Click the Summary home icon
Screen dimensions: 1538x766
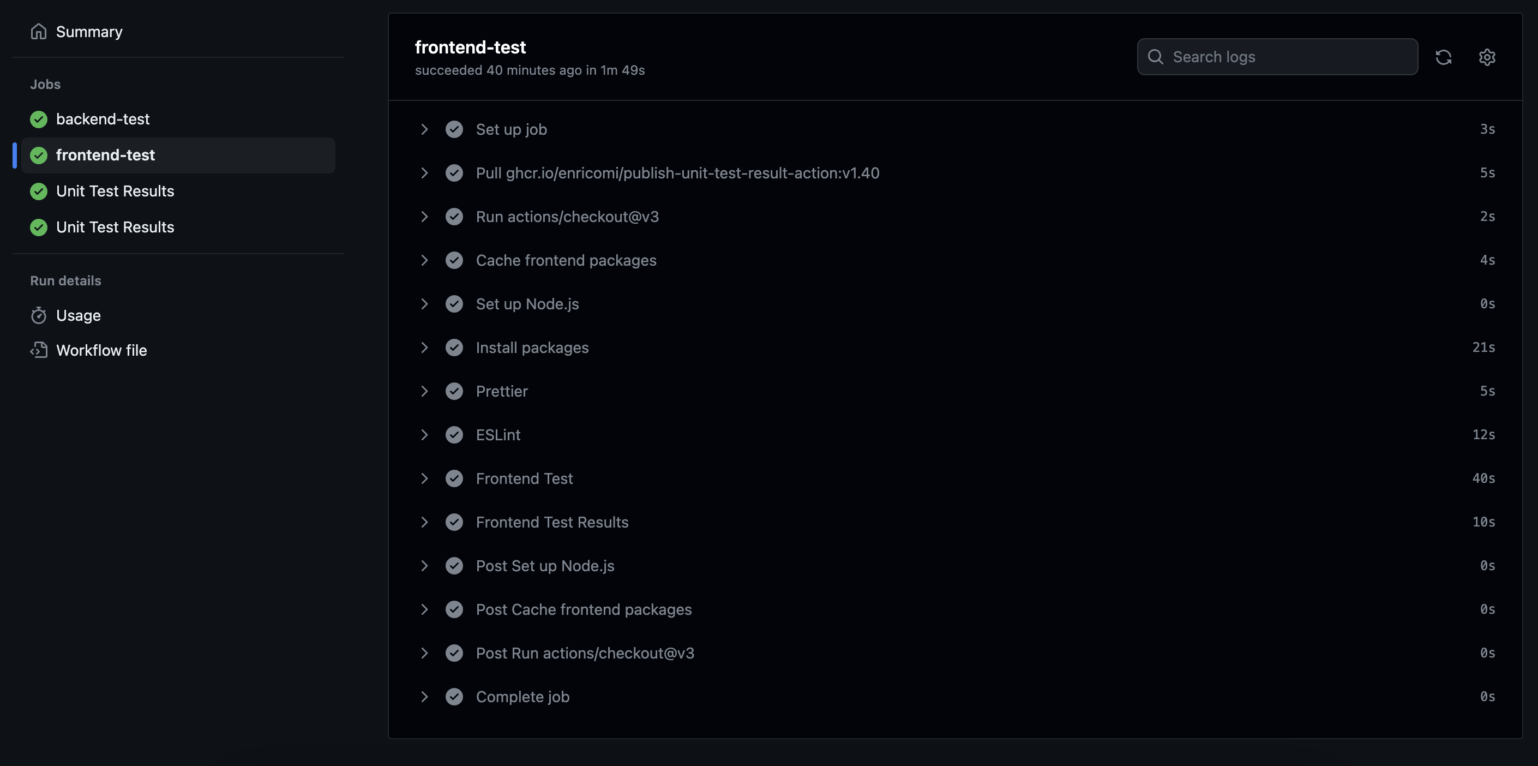[x=39, y=32]
